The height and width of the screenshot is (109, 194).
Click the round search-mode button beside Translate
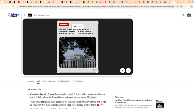pyautogui.click(x=128, y=71)
